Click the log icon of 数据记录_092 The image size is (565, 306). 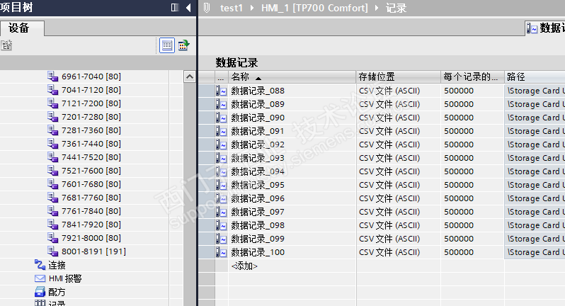click(x=221, y=144)
